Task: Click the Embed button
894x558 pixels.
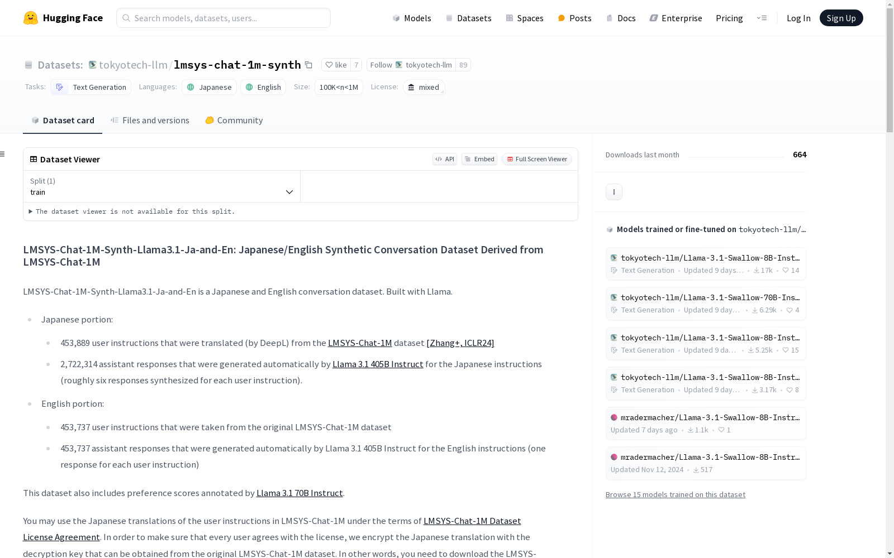Action: [x=479, y=159]
